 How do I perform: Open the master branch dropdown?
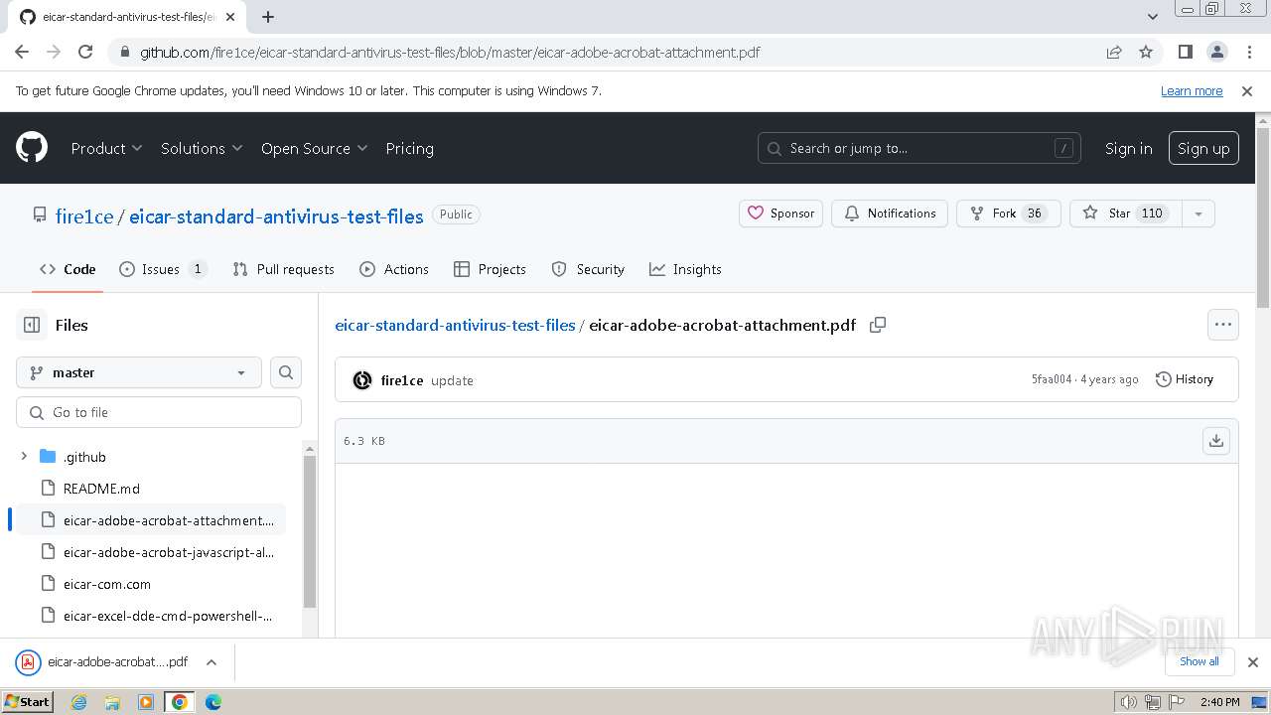click(x=139, y=372)
